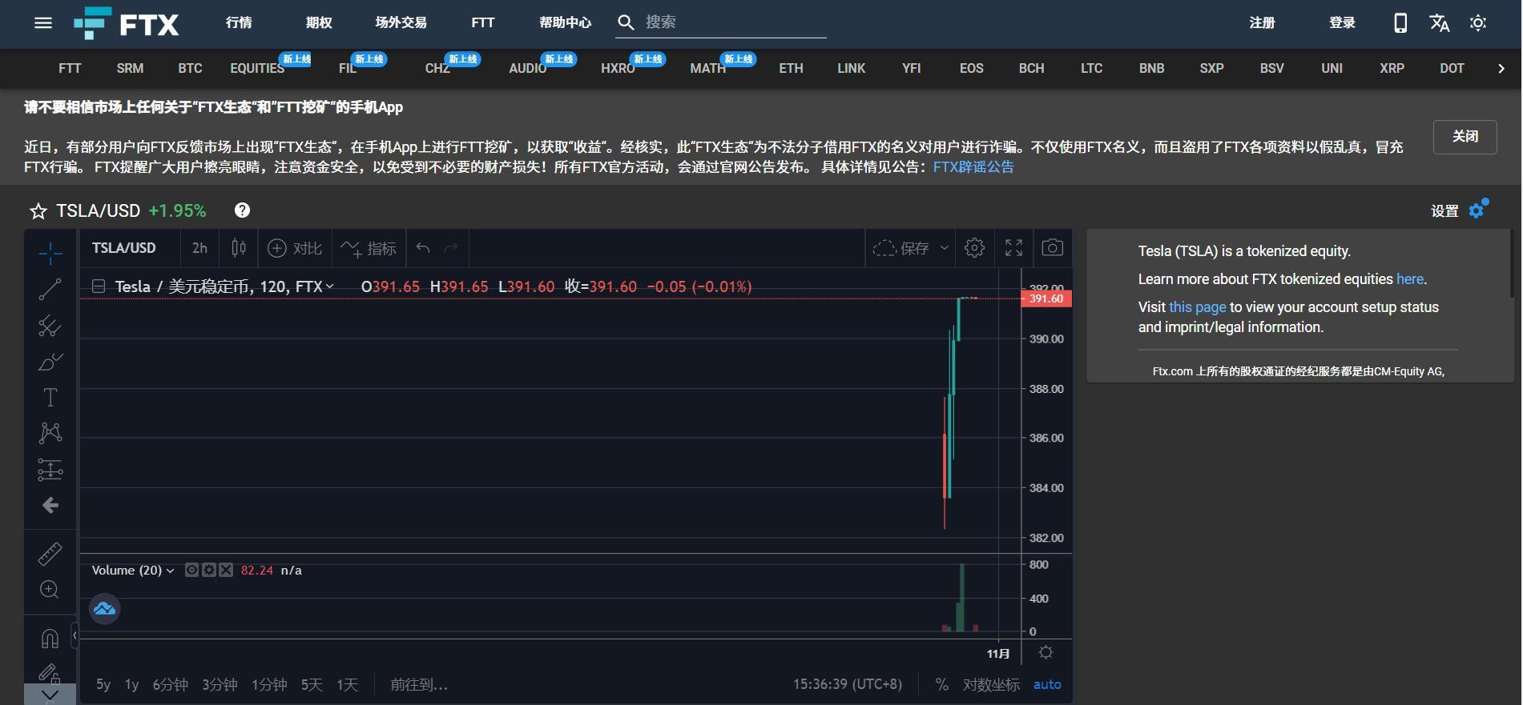Open the indicators 指标 menu
Viewport: 1523px width, 705px height.
tap(369, 248)
